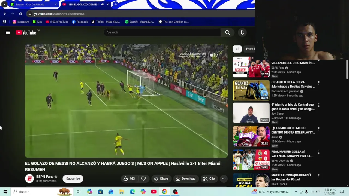Open the ESPN Fans channel avatar
This screenshot has width=349, height=196.
click(29, 179)
